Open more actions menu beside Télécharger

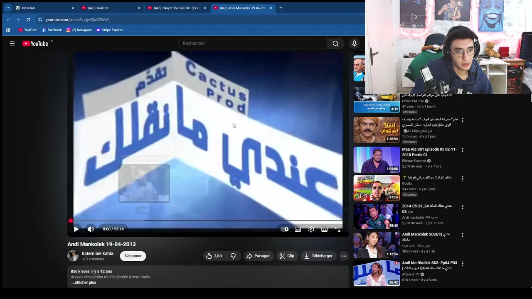344,256
